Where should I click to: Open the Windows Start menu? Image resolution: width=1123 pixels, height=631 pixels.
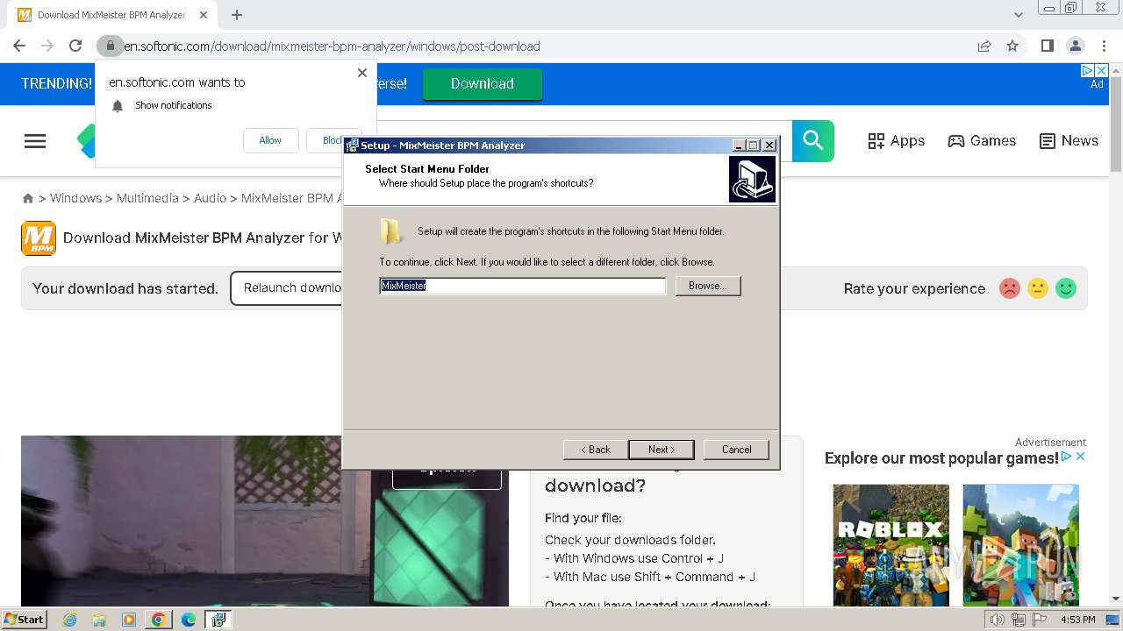(24, 620)
